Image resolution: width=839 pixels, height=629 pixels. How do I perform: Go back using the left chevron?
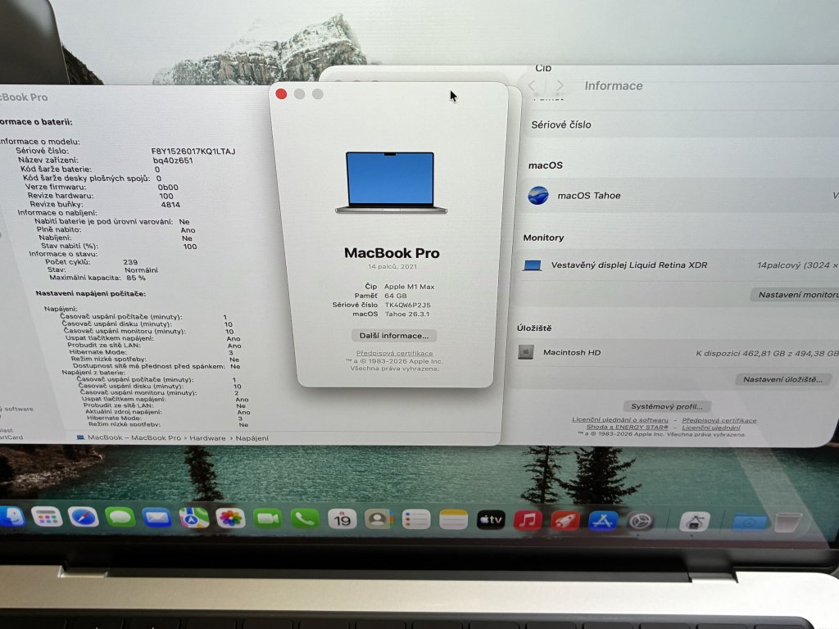point(532,86)
